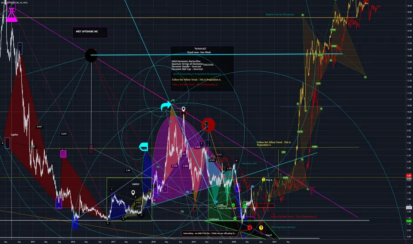Viewport: 413px width, 244px height.
Task: Select the white location pin above the red peak
Action: click(x=183, y=109)
